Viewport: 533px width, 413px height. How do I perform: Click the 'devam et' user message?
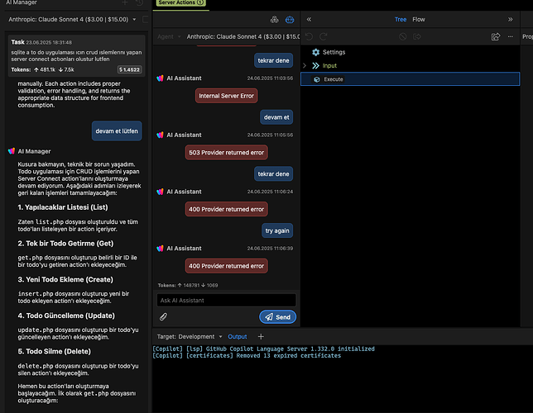pos(276,117)
